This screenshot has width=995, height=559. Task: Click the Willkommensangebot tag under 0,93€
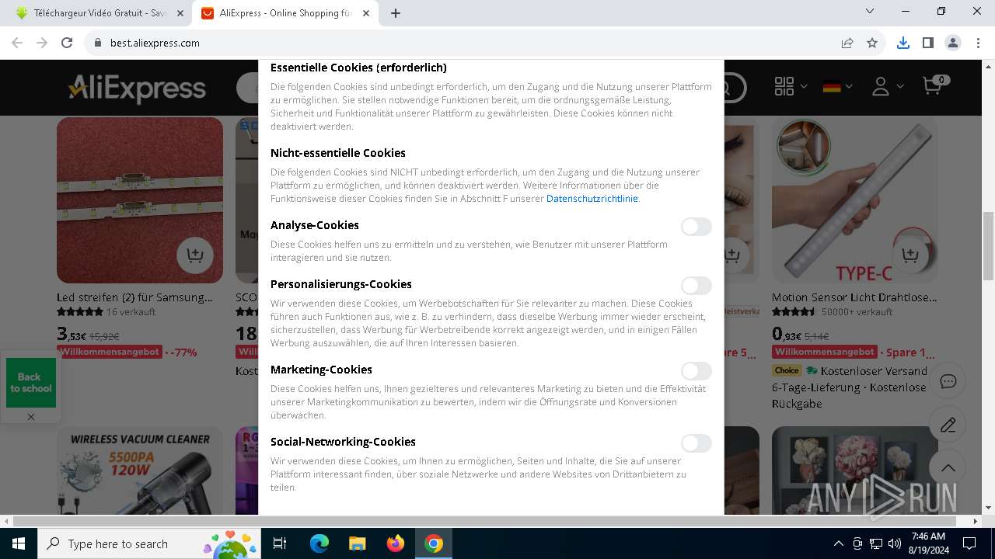pyautogui.click(x=824, y=352)
